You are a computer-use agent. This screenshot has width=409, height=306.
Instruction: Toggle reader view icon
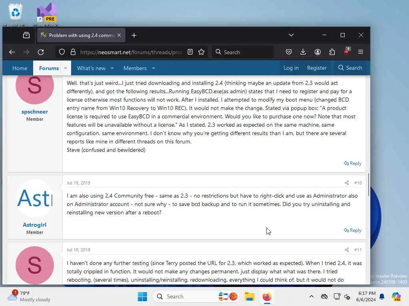click(x=190, y=52)
